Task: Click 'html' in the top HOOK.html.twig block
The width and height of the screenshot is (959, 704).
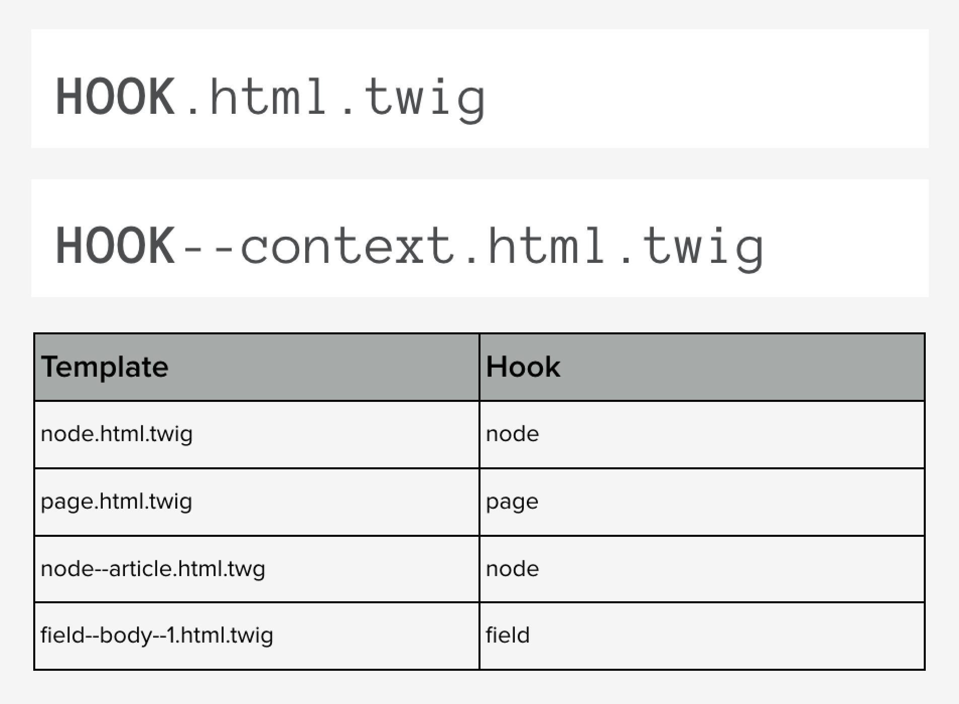Action: pos(268,97)
